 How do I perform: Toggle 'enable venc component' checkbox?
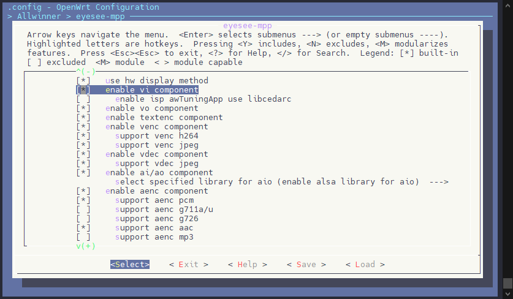[83, 127]
